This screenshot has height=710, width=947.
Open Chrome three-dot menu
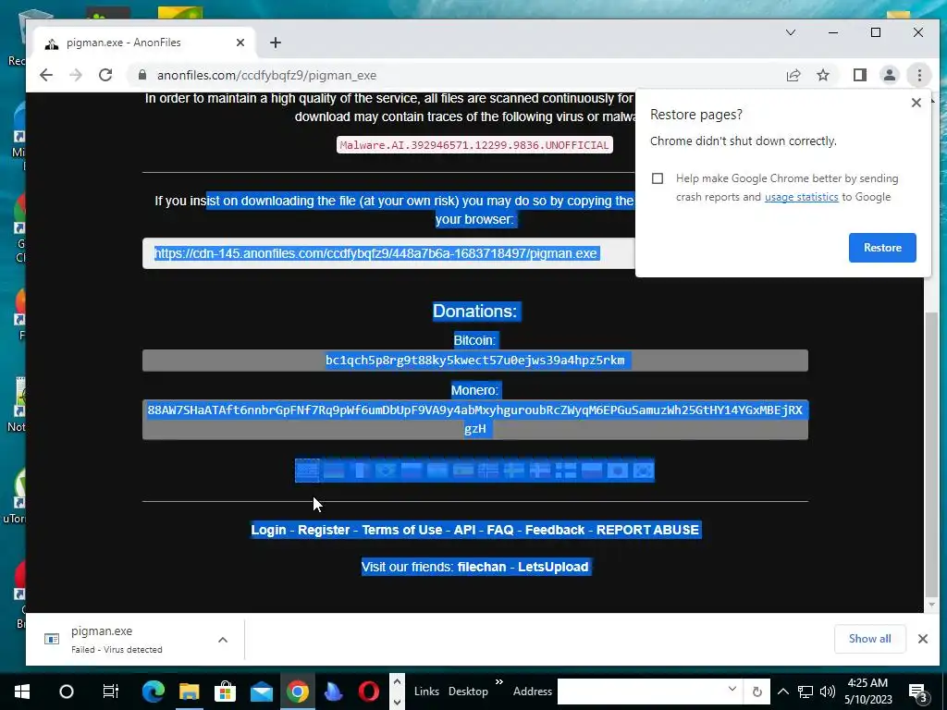[x=919, y=76]
